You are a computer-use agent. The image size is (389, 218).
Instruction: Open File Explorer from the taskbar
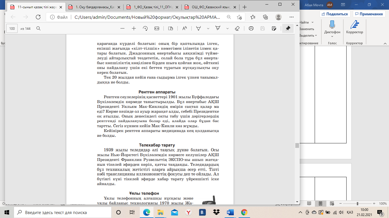[x=160, y=212]
